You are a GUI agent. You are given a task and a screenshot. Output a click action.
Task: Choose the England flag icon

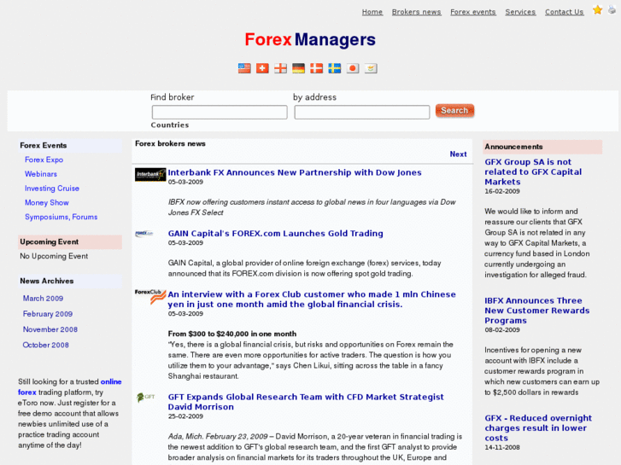pyautogui.click(x=280, y=68)
